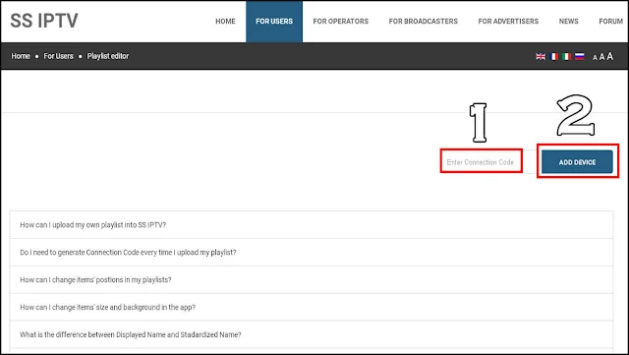
Task: Expand 'change items' positions in my playlists' question
Action: pos(312,280)
